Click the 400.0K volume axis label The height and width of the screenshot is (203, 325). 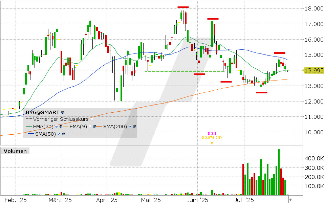(x=314, y=158)
